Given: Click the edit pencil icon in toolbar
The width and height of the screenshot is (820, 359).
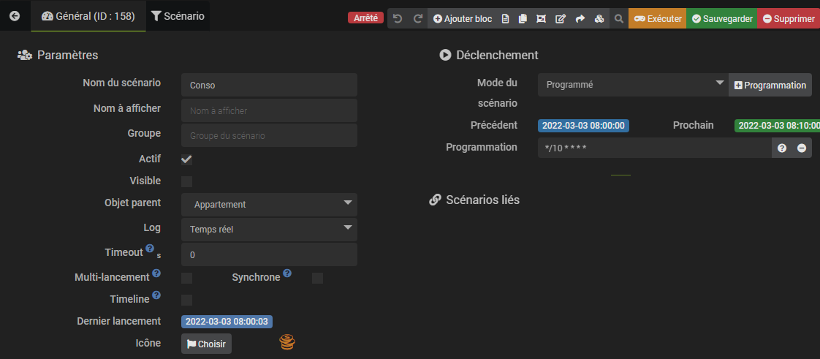Looking at the screenshot, I should coord(561,18).
